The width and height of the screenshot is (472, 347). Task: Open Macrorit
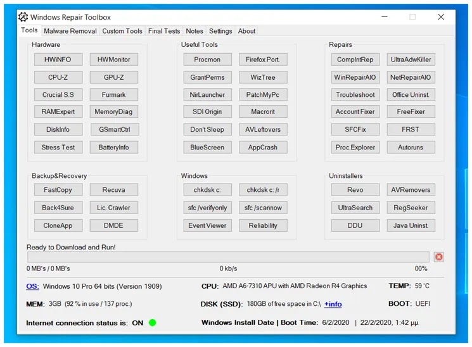point(263,111)
